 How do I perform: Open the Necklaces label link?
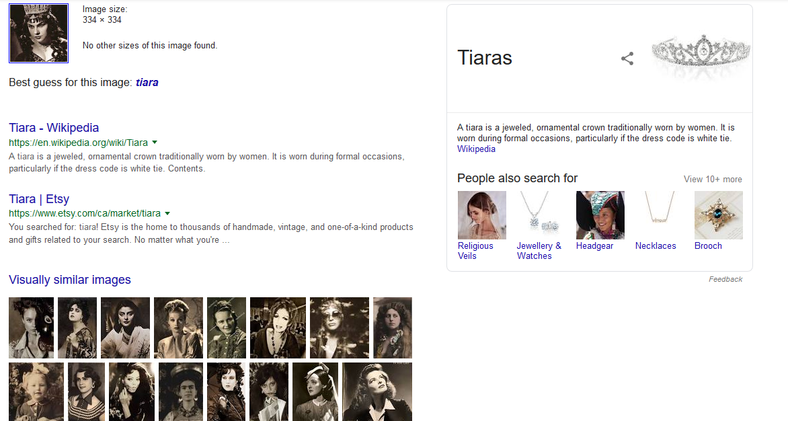pyautogui.click(x=656, y=245)
